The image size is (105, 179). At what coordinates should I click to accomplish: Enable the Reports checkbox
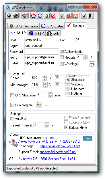62,57
